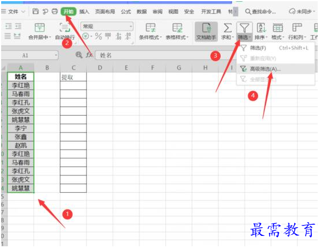Select cell containing 李宁
Viewport: 320px width, 248px height.
click(x=21, y=128)
